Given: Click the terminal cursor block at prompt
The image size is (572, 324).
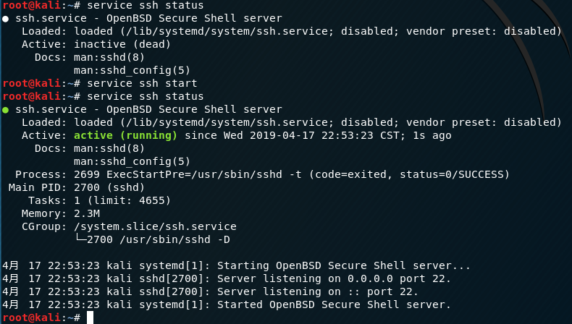Looking at the screenshot, I should pos(90,317).
